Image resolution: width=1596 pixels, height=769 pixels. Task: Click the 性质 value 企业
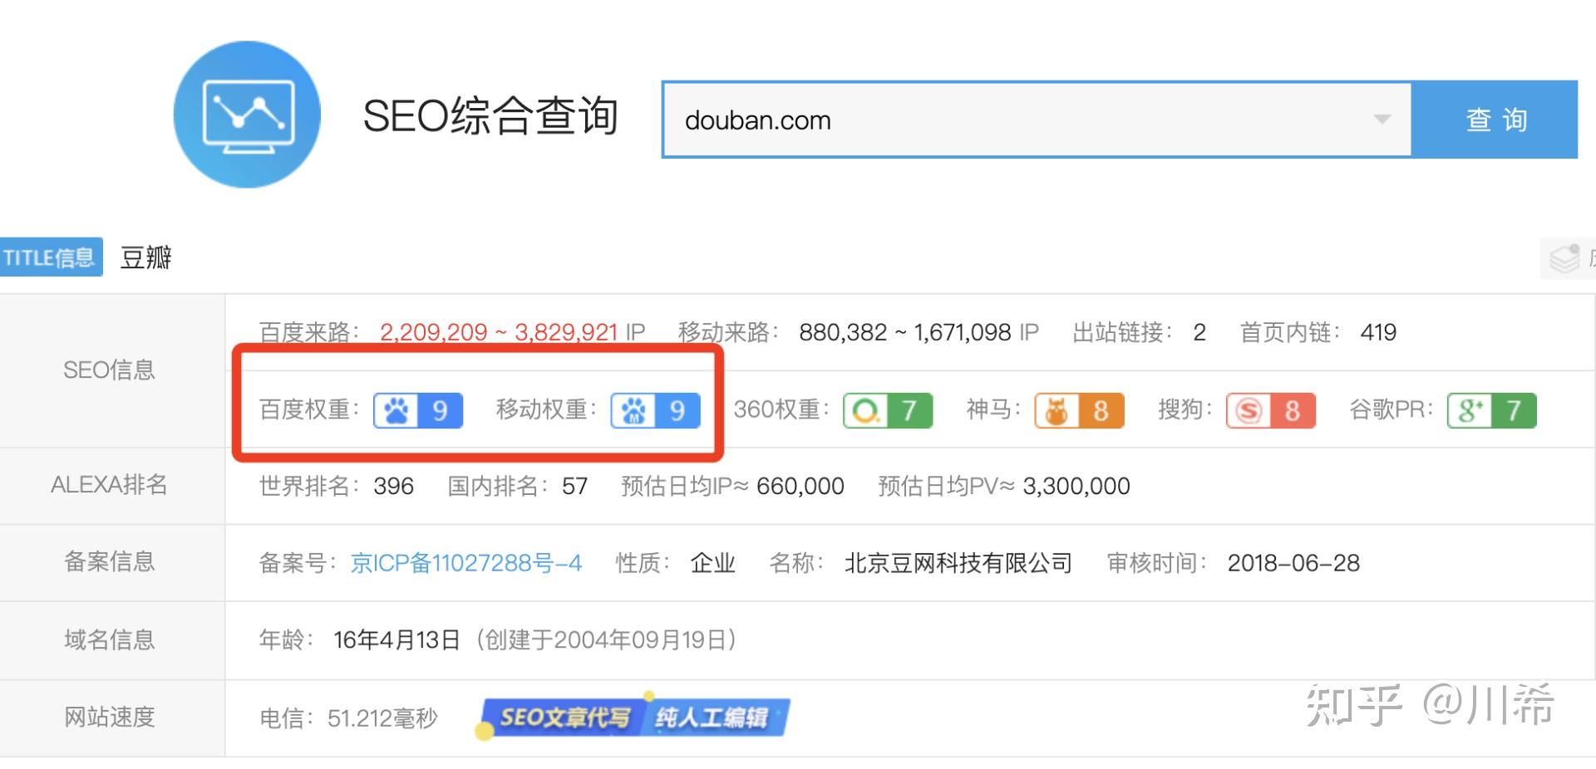click(x=712, y=563)
